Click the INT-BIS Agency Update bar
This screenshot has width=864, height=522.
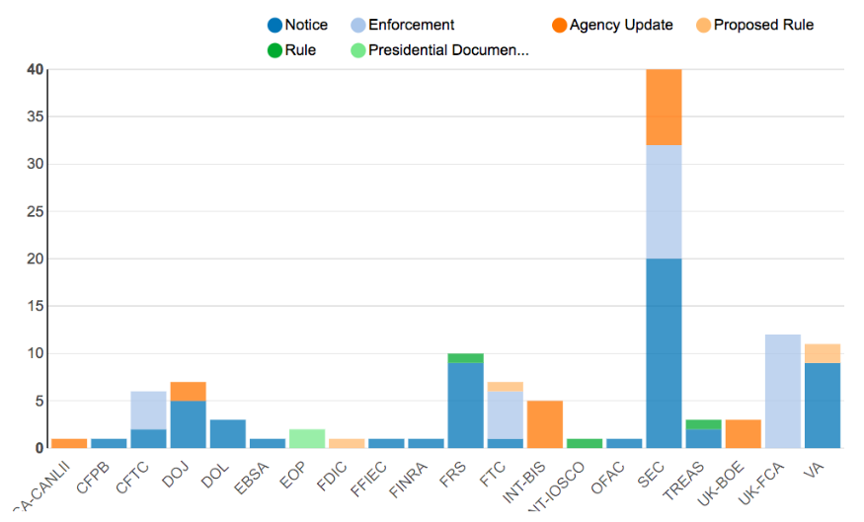point(545,424)
